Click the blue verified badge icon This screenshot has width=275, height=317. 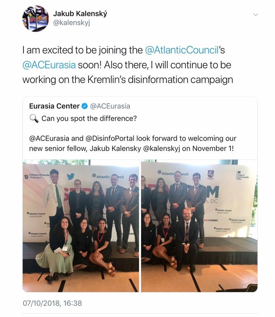coord(84,106)
